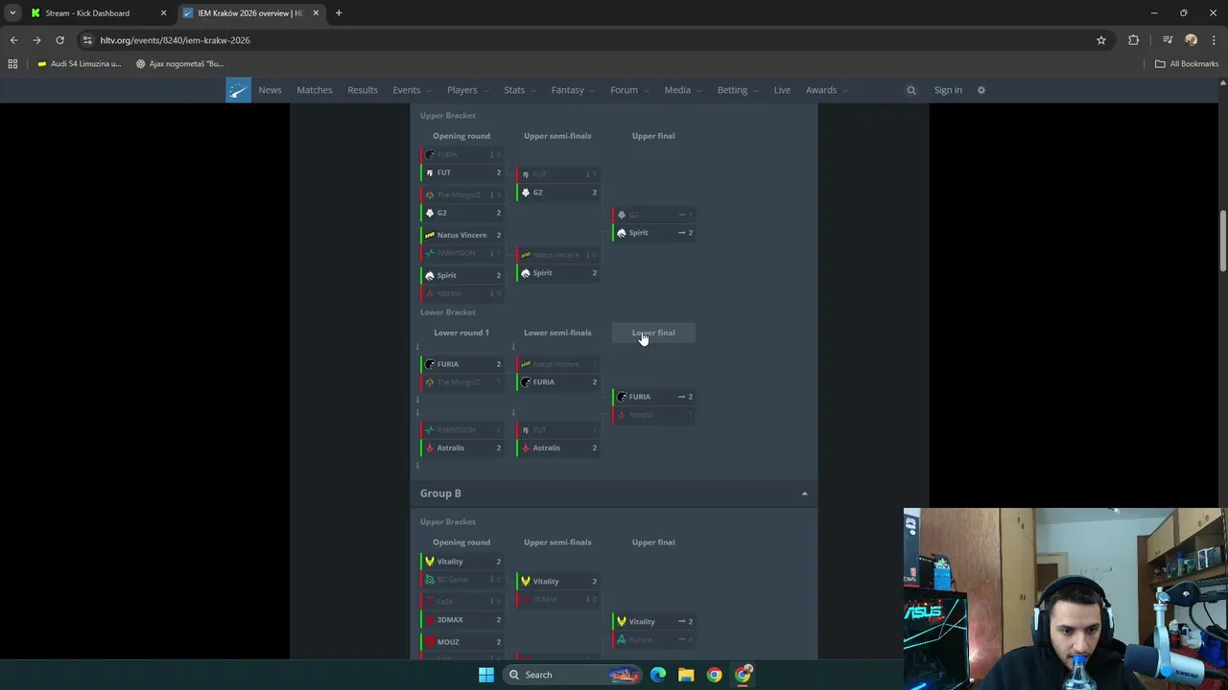
Task: Collapse the Group B section arrow
Action: 804,494
